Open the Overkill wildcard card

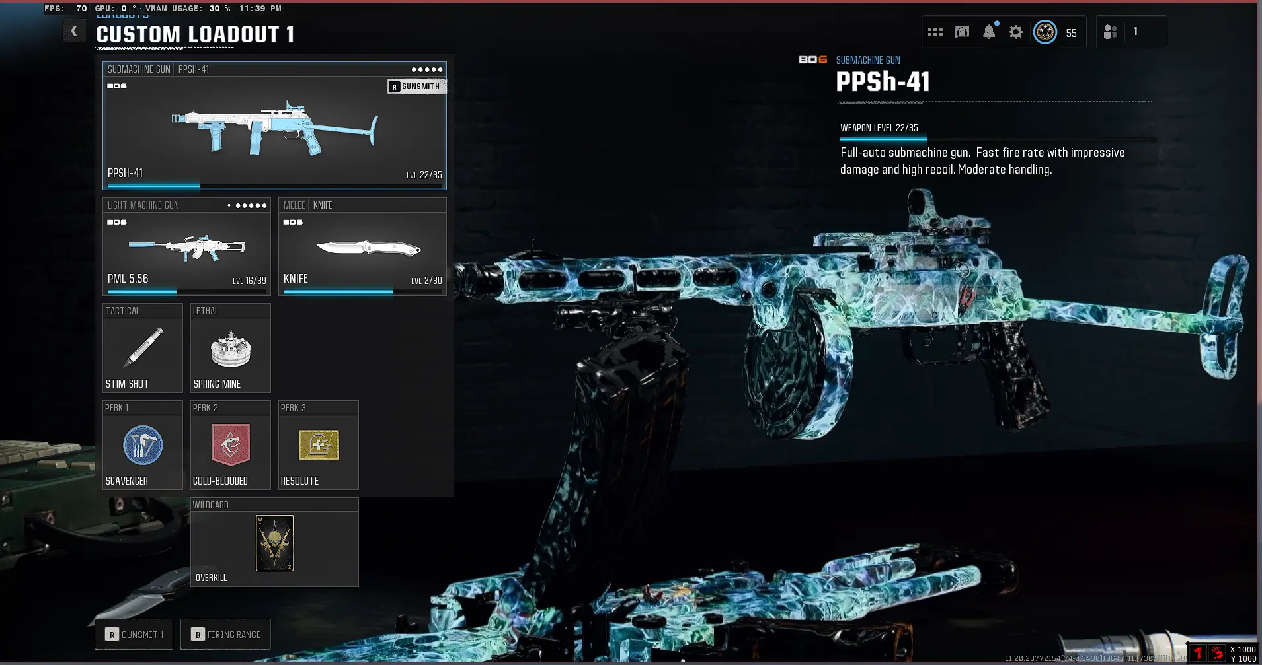274,543
